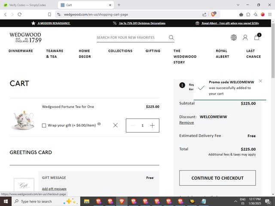Click the taskbar clock 12:17 PM

tap(255, 201)
